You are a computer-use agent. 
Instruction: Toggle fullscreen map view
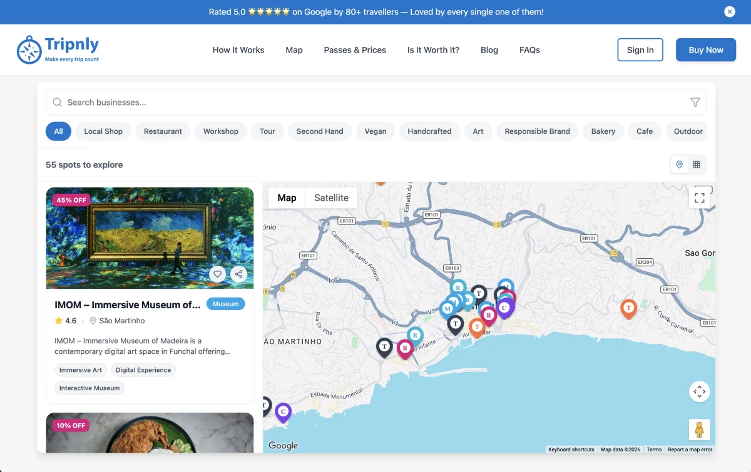(700, 198)
